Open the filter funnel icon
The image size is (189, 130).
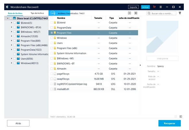coord(180,13)
